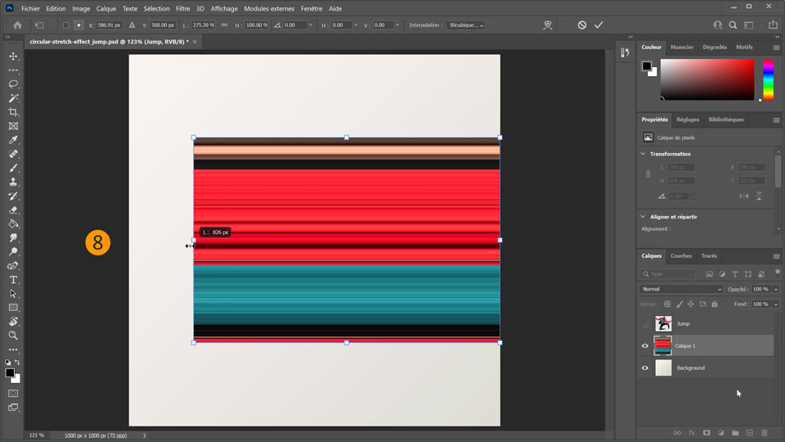785x442 pixels.
Task: Cancel the transformation with the no-entry icon
Action: tap(581, 25)
